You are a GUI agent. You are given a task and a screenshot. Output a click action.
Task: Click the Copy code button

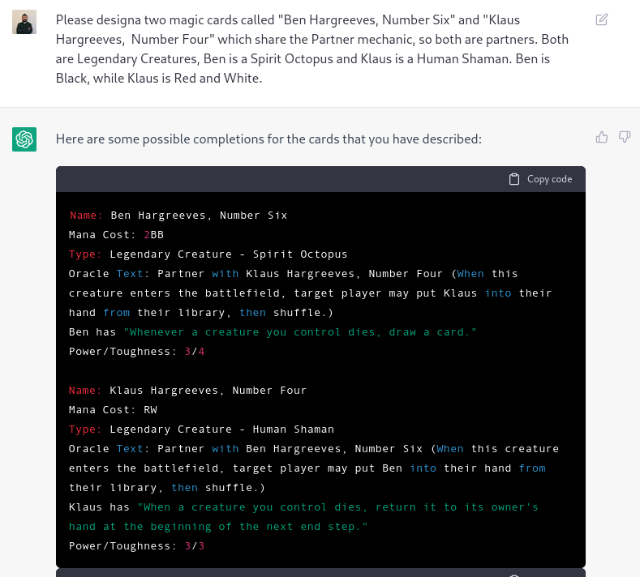point(540,179)
